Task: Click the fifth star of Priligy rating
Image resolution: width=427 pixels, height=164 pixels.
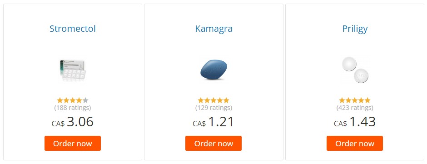Action: point(367,100)
